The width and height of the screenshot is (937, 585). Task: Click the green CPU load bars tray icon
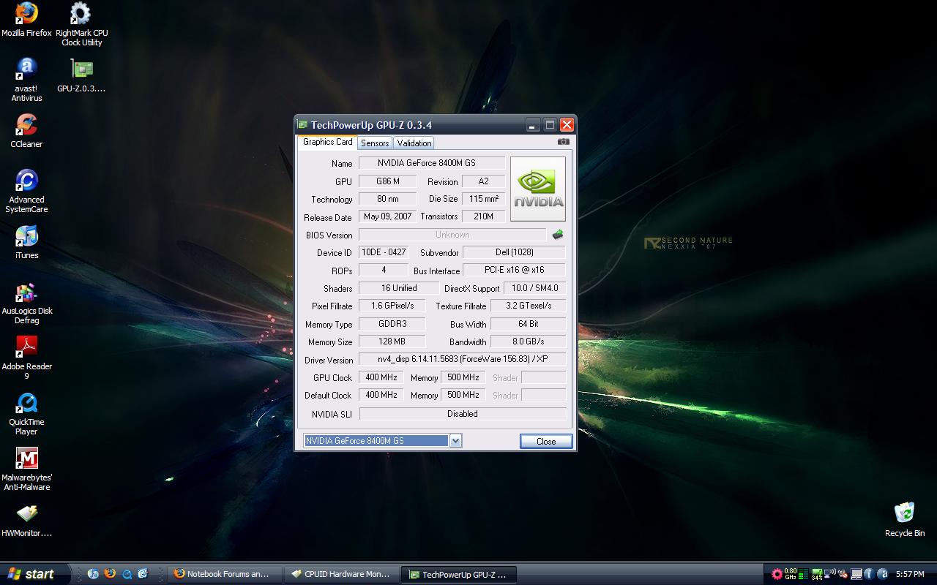tap(804, 574)
